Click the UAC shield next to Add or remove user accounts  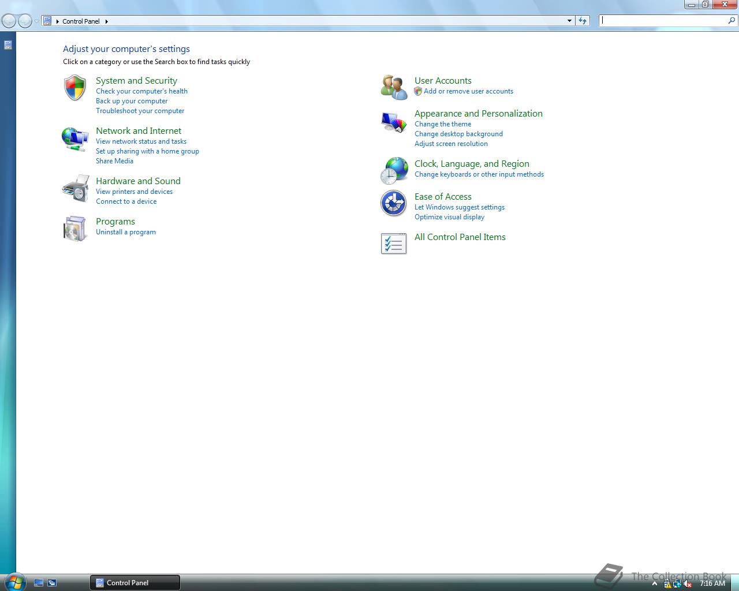tap(418, 91)
